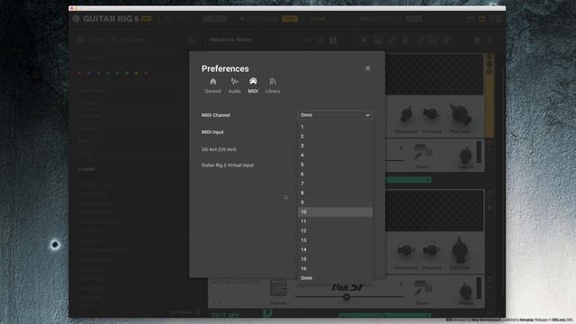Click the Metalcore Starter preset name
Screen dimensions: 576x324
[230, 40]
